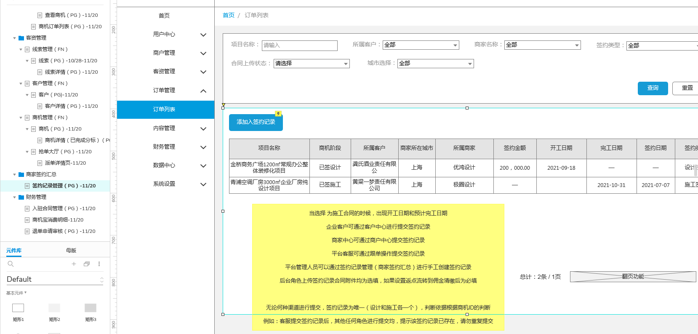Select the 矩形3 widget thumbnail
Screen dimensions: 698x334
(91, 308)
